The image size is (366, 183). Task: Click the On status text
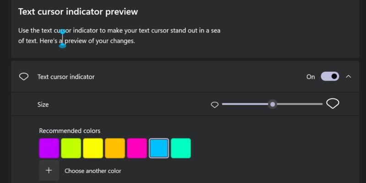click(311, 77)
